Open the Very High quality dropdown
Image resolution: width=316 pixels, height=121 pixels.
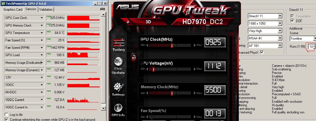280,31
